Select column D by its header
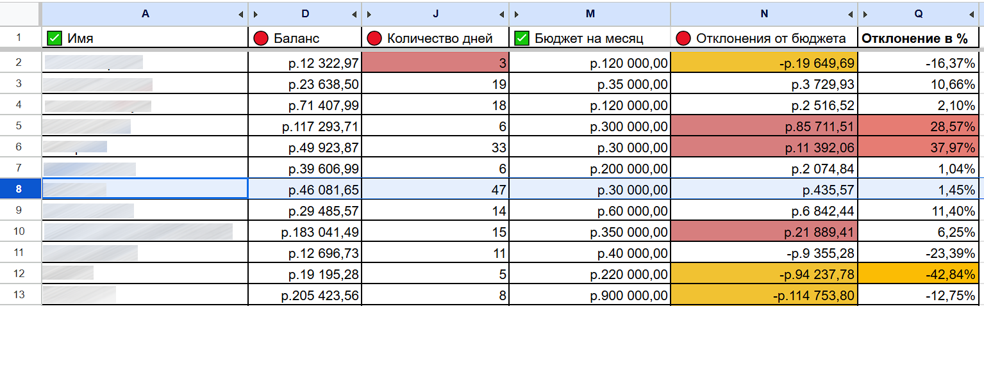 tap(305, 14)
